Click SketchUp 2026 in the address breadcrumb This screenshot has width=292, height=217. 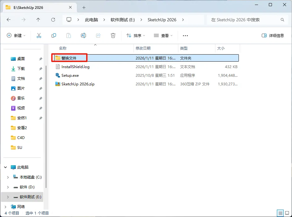(x=162, y=20)
